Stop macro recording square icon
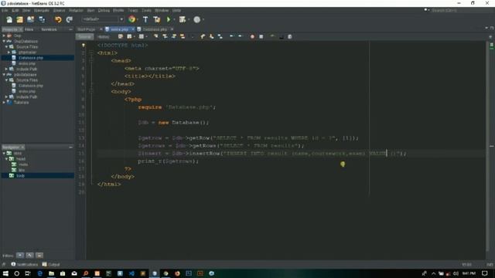 261,36
